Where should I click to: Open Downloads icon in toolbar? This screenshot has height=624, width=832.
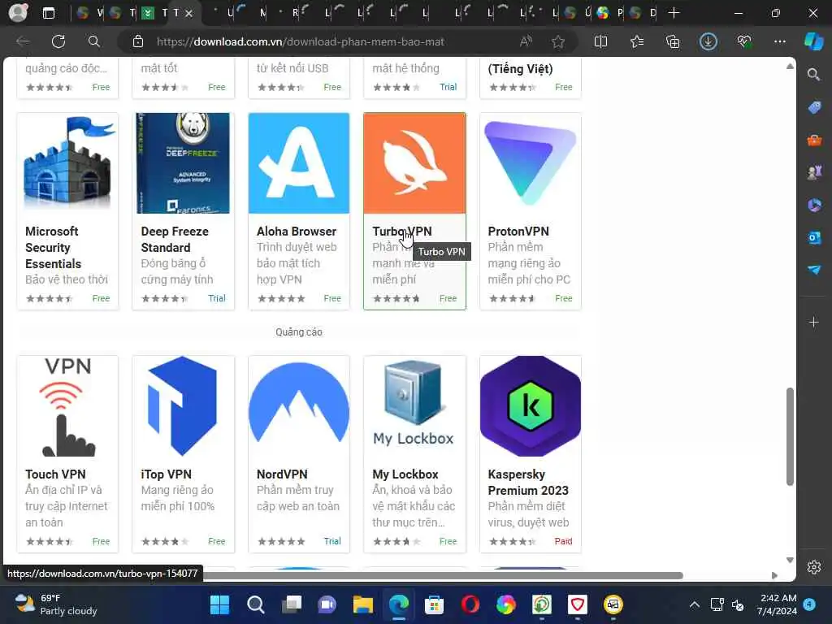click(x=708, y=41)
